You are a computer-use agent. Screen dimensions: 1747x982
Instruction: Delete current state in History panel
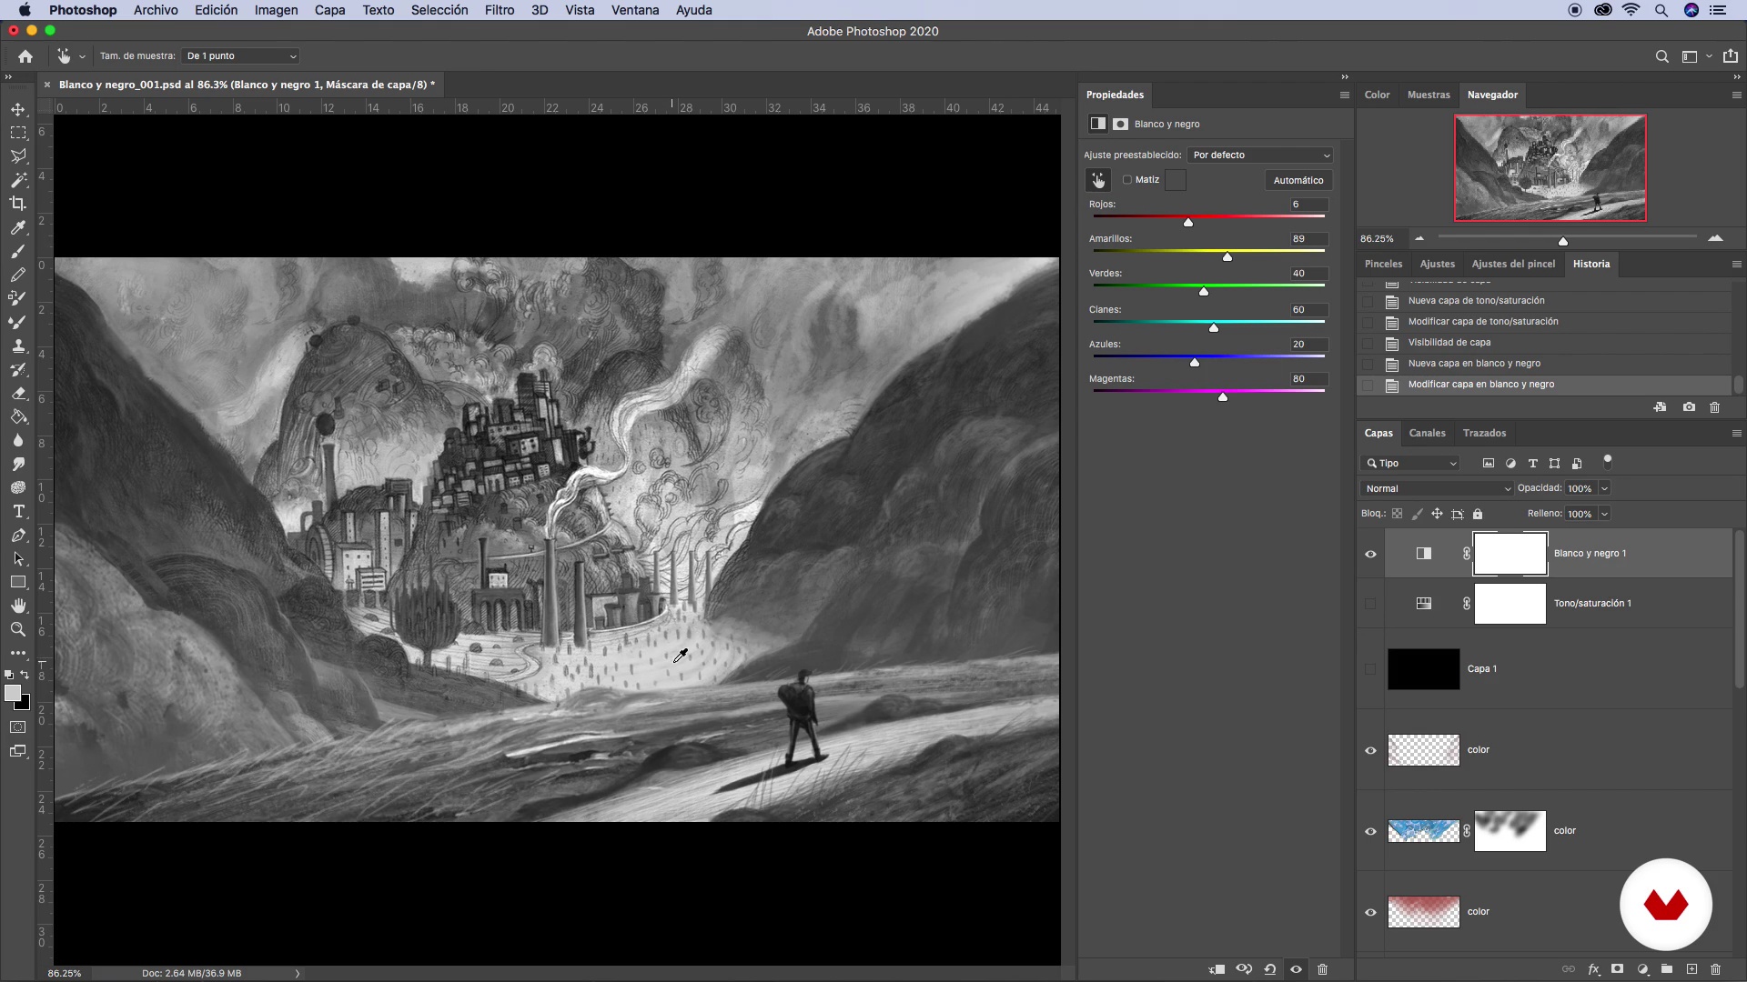click(x=1715, y=407)
